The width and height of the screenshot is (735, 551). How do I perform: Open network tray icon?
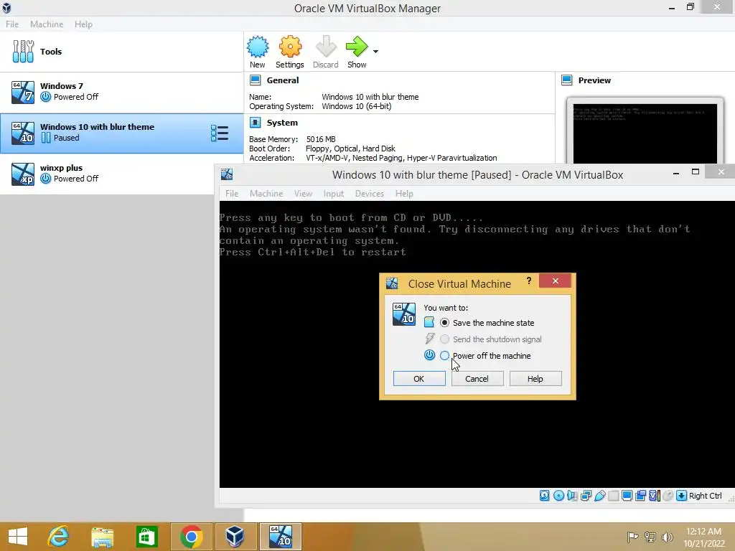click(x=650, y=537)
